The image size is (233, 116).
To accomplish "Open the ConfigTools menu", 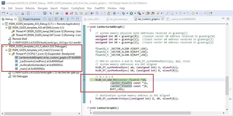I will [x=78, y=8].
